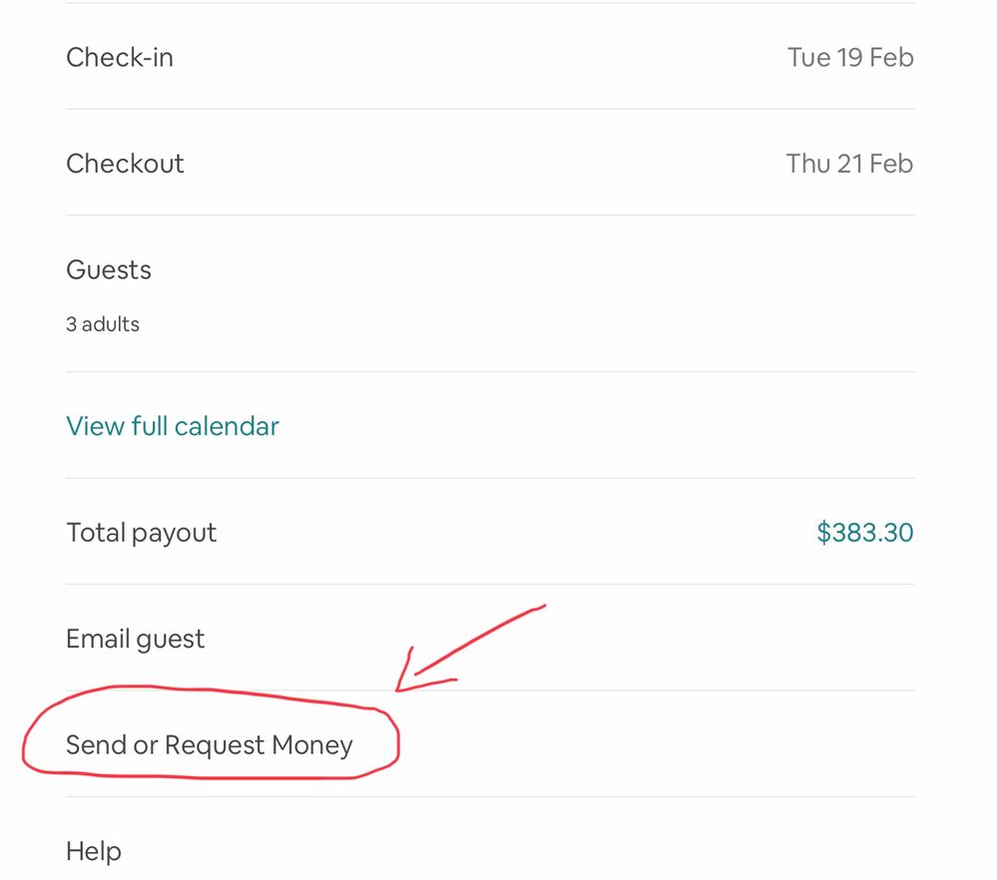
Task: Select the Total payout label
Action: [x=141, y=532]
